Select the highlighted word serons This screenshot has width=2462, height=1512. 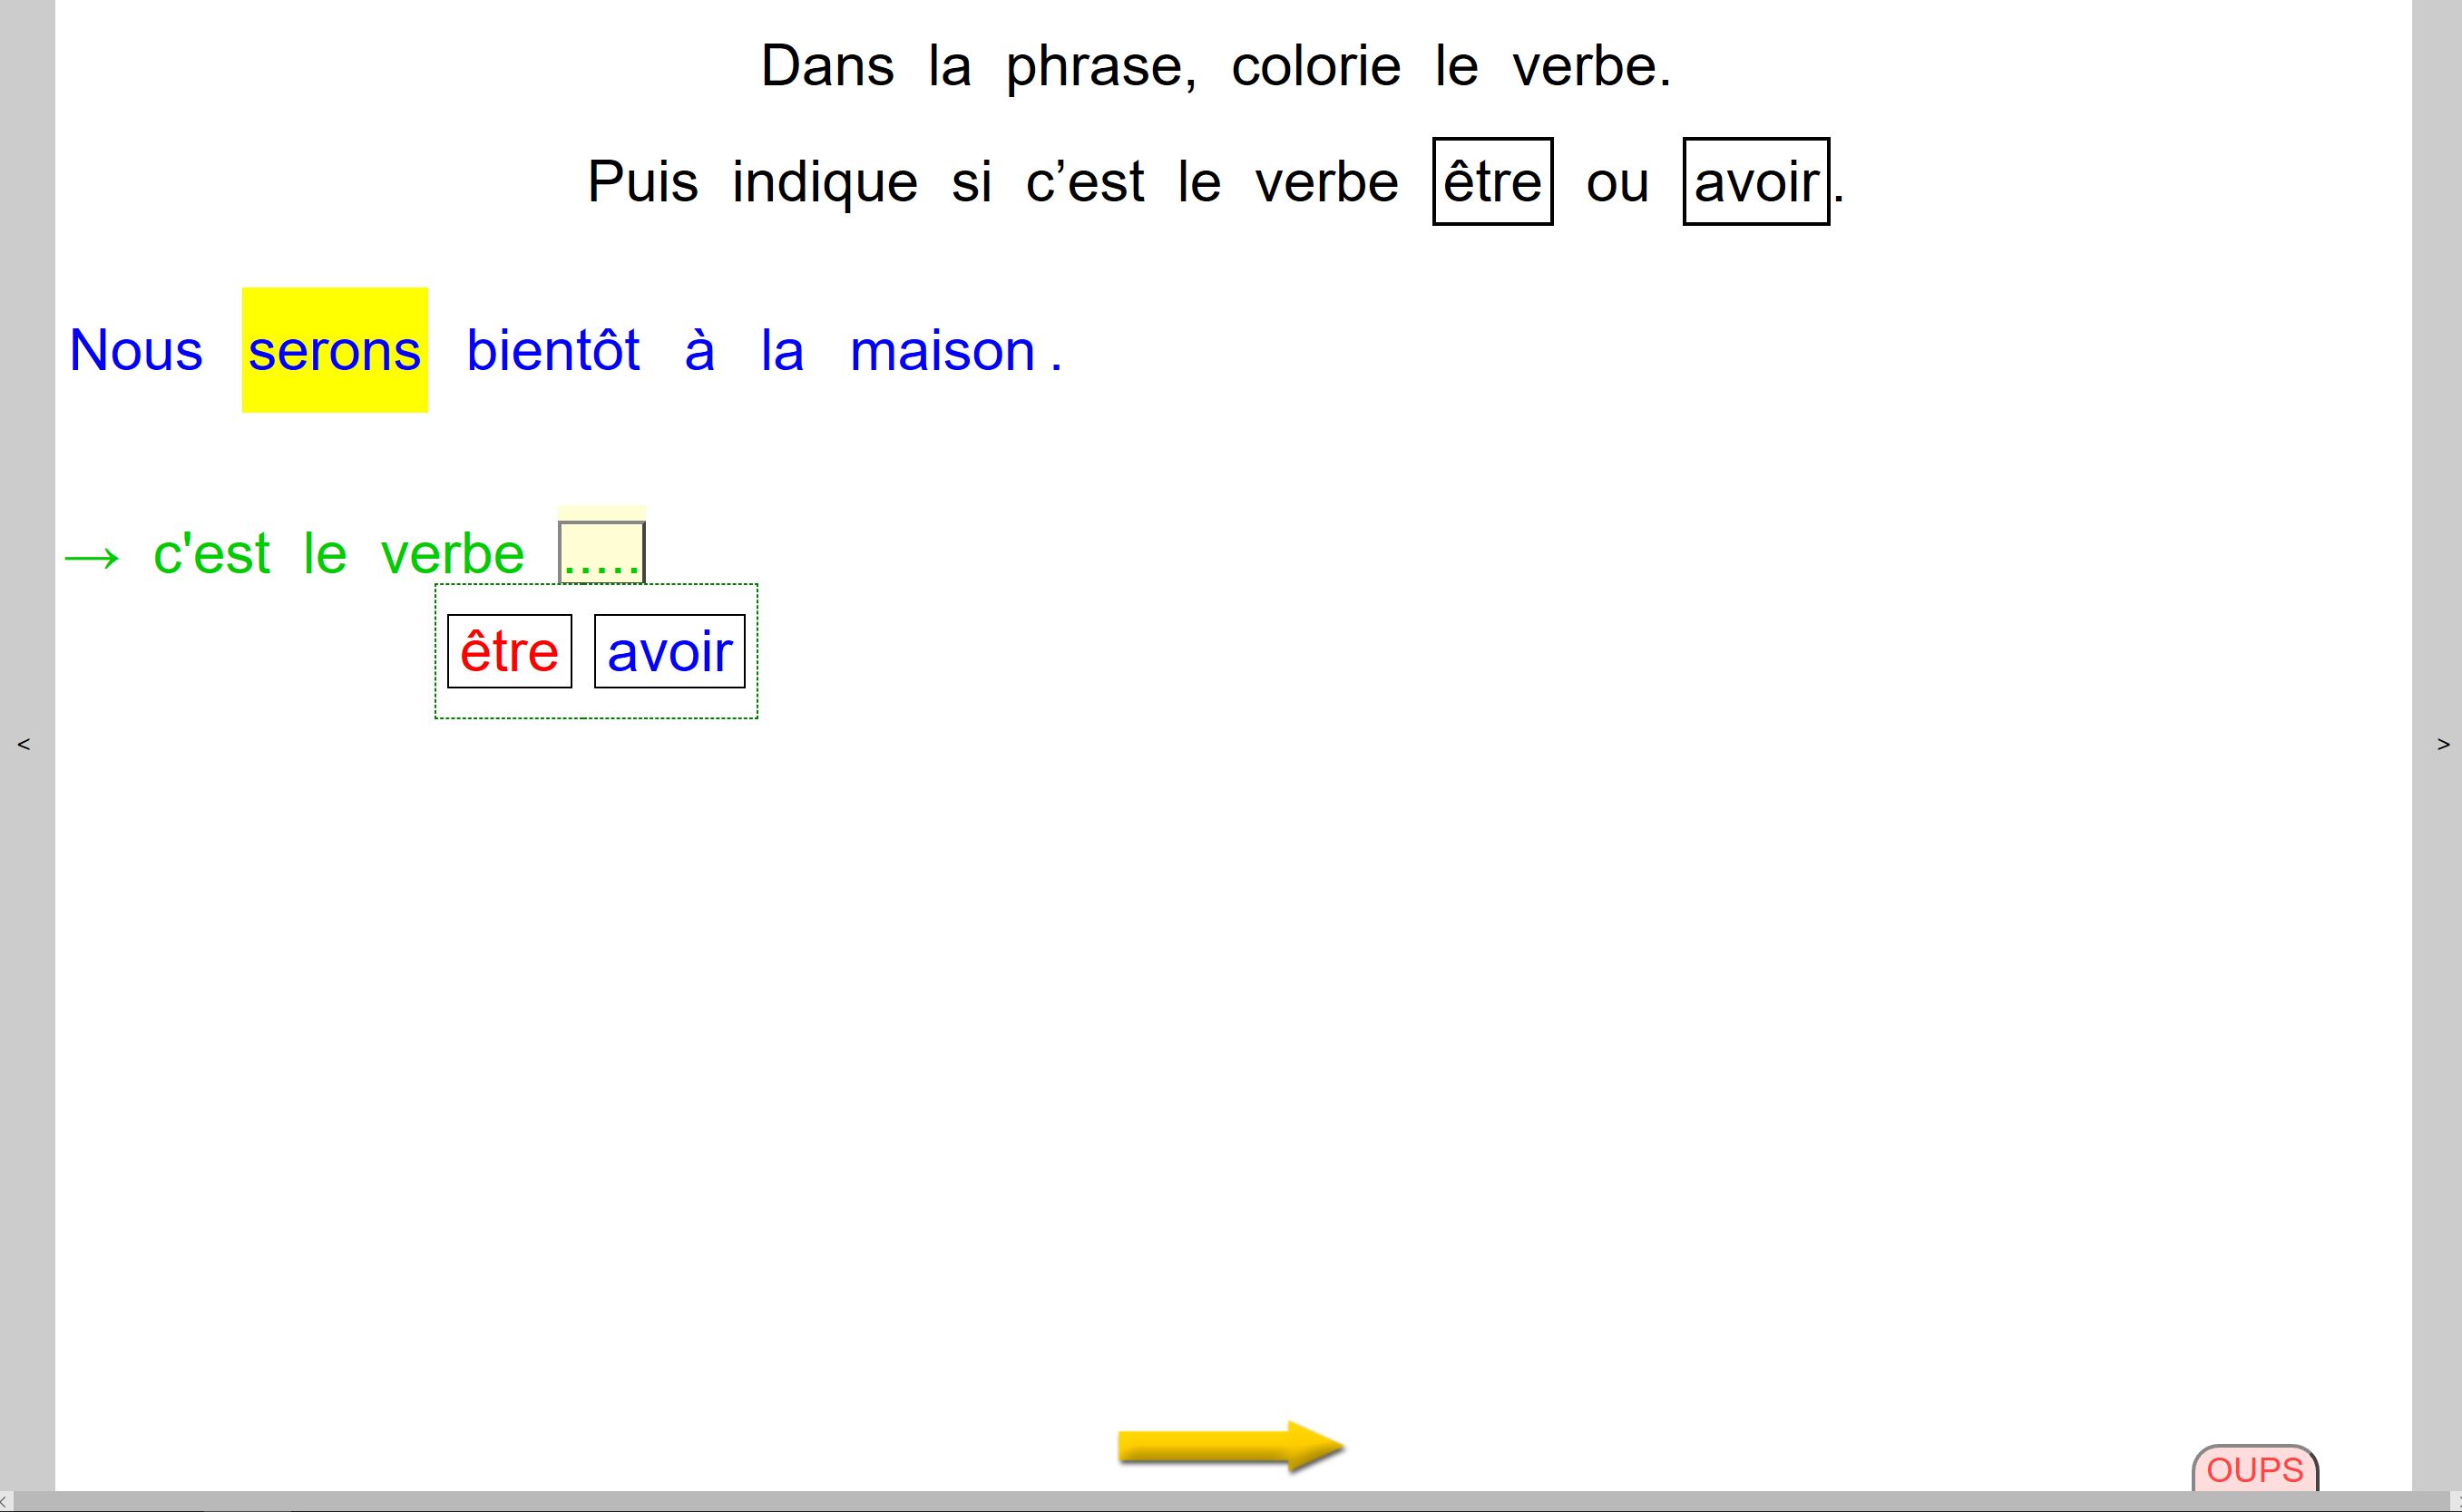point(335,350)
